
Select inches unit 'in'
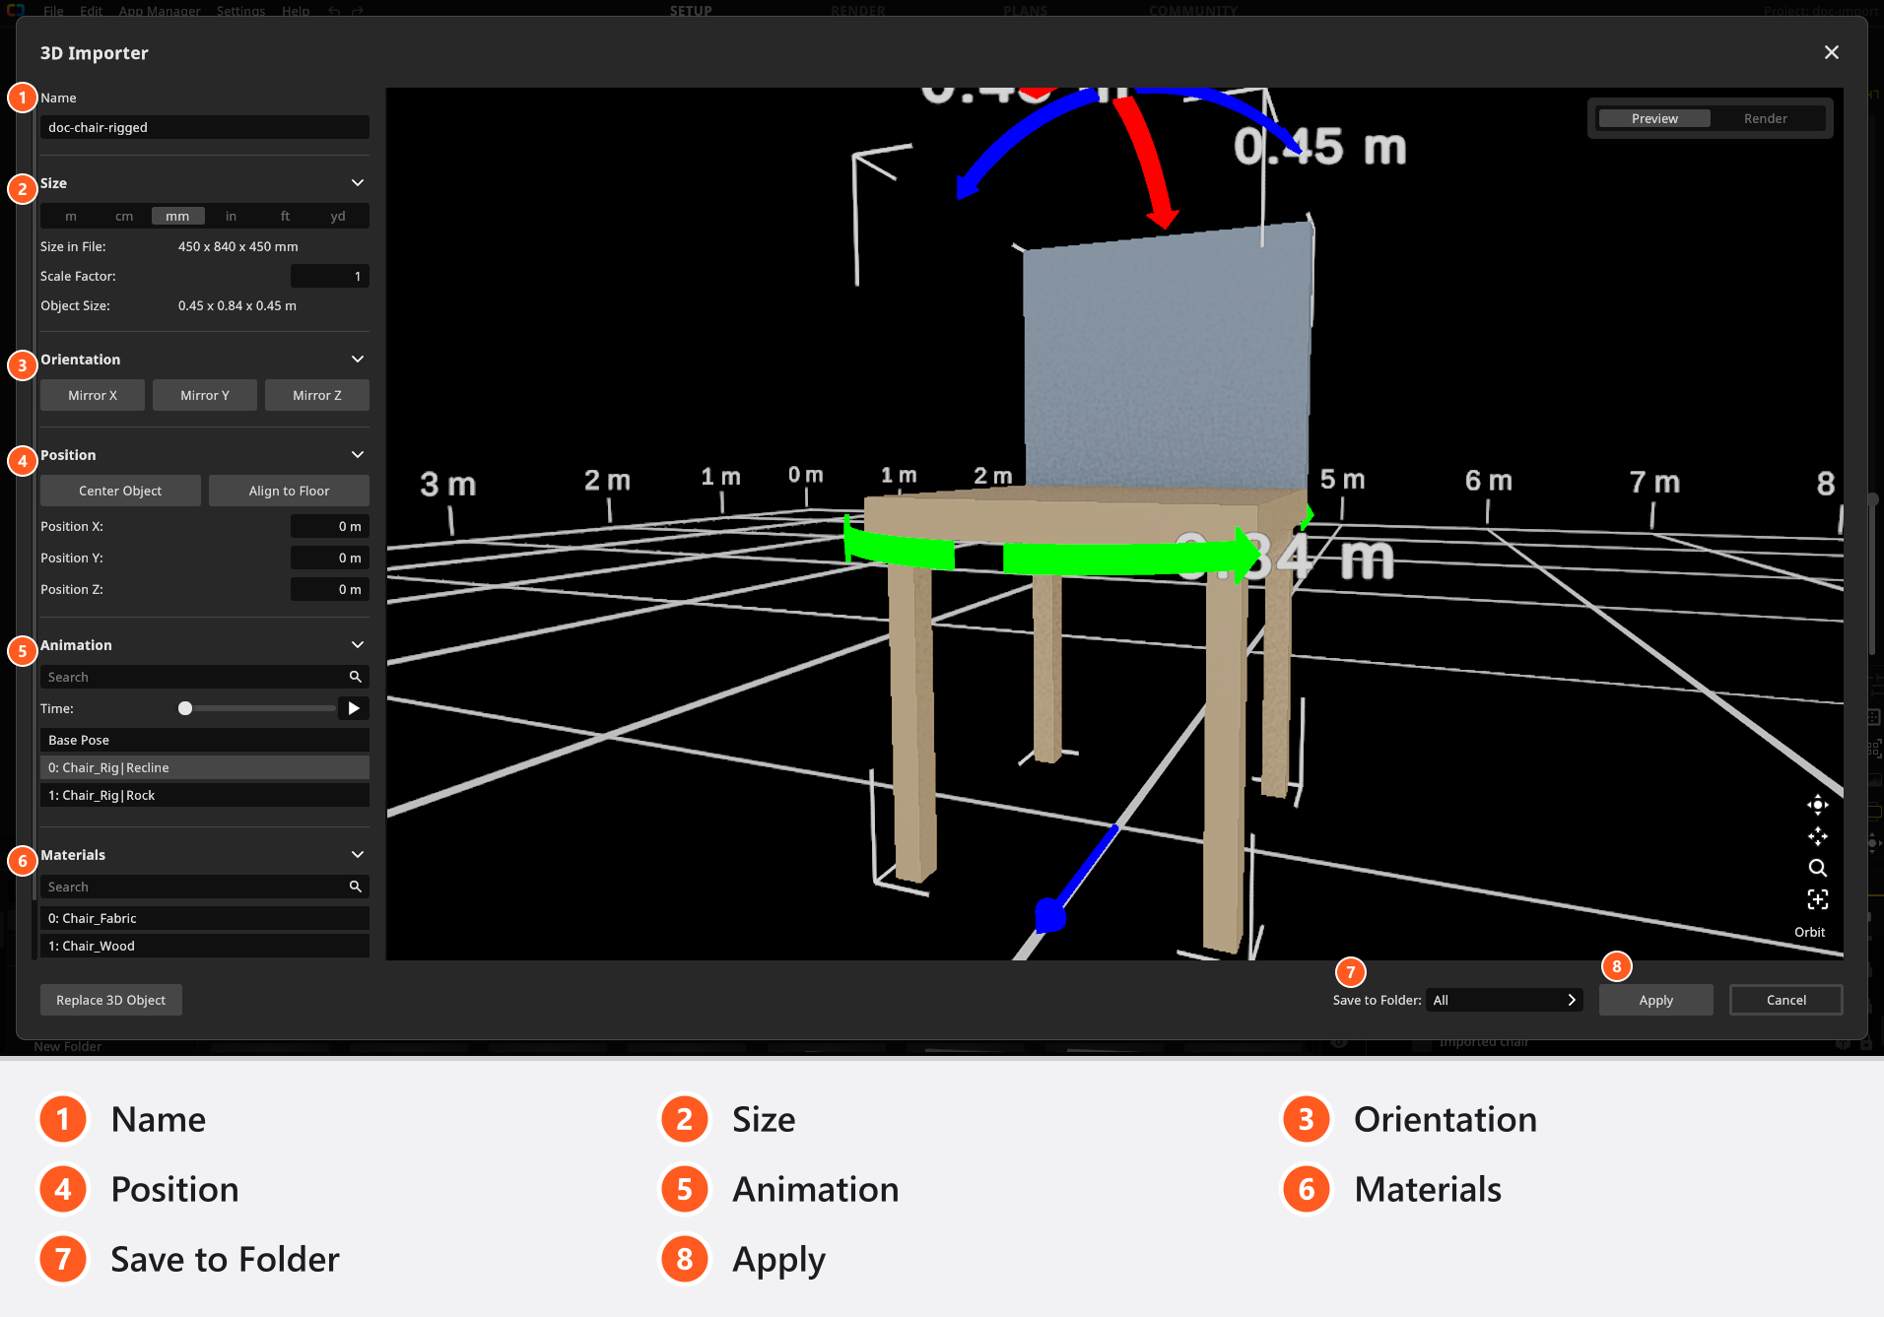231,216
